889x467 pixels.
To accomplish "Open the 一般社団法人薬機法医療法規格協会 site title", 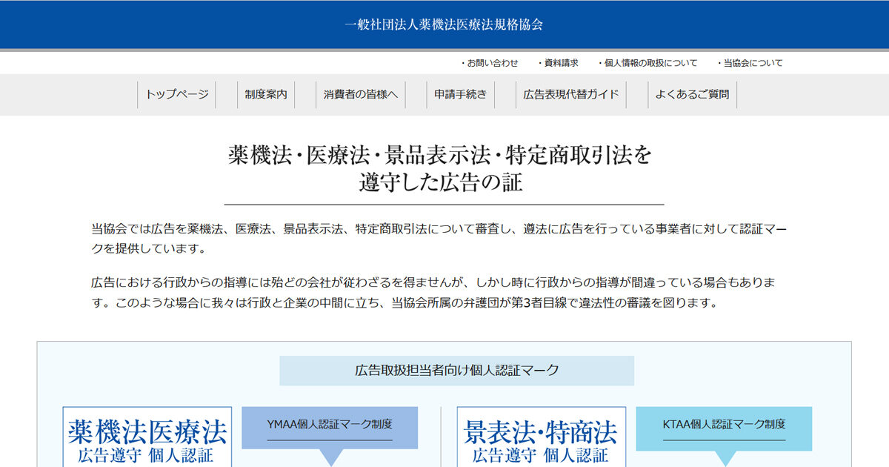I will pos(444,24).
